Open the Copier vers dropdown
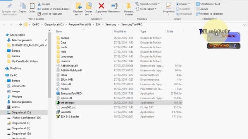248x139 pixels. [91, 15]
